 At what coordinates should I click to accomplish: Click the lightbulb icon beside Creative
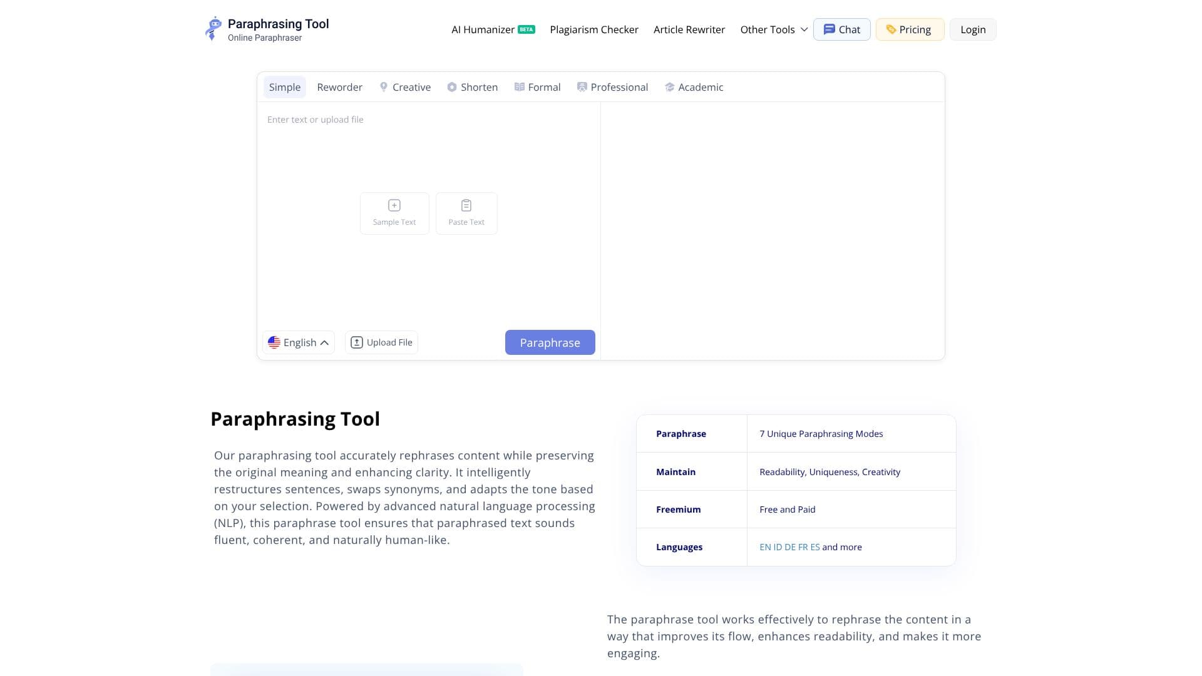point(384,87)
